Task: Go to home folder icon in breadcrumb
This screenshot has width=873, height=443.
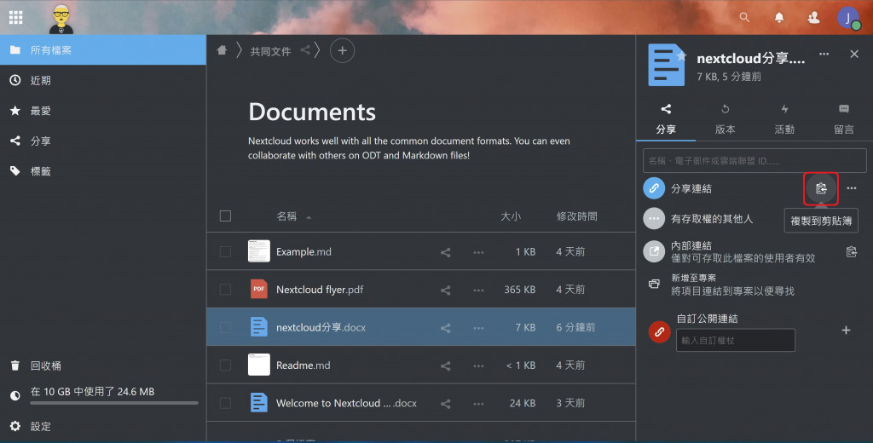Action: pos(223,50)
